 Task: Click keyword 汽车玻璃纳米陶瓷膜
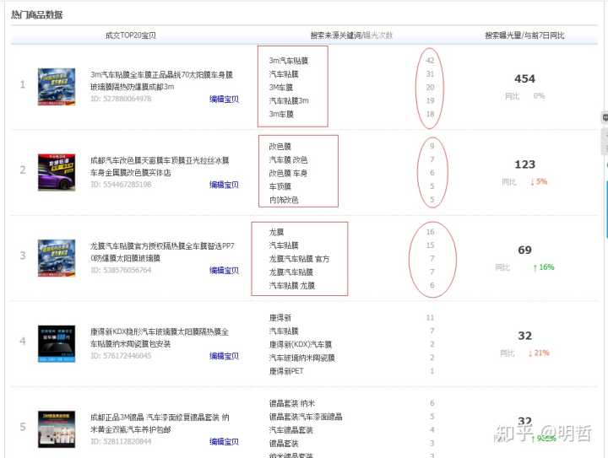[301, 358]
